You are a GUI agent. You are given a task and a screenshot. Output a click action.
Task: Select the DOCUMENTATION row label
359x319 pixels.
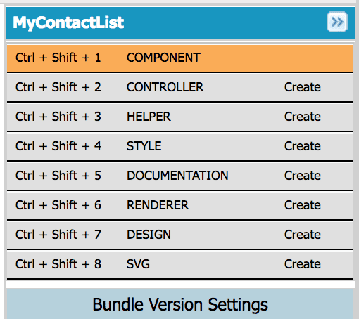[177, 176]
